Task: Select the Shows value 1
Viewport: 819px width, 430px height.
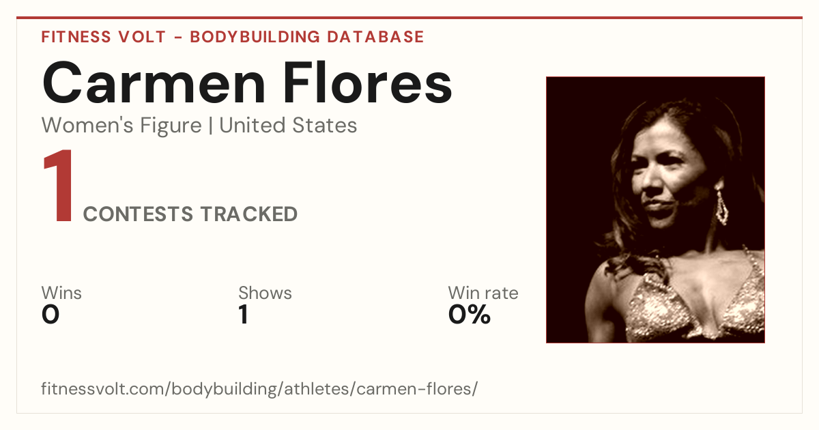Action: tap(244, 315)
